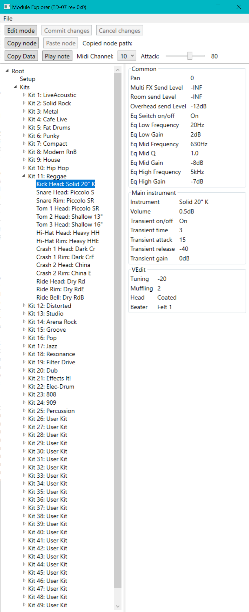Viewport: 249px width, 612px height.
Task: Click the Module Explorer app icon in title bar
Action: pos(7,7)
